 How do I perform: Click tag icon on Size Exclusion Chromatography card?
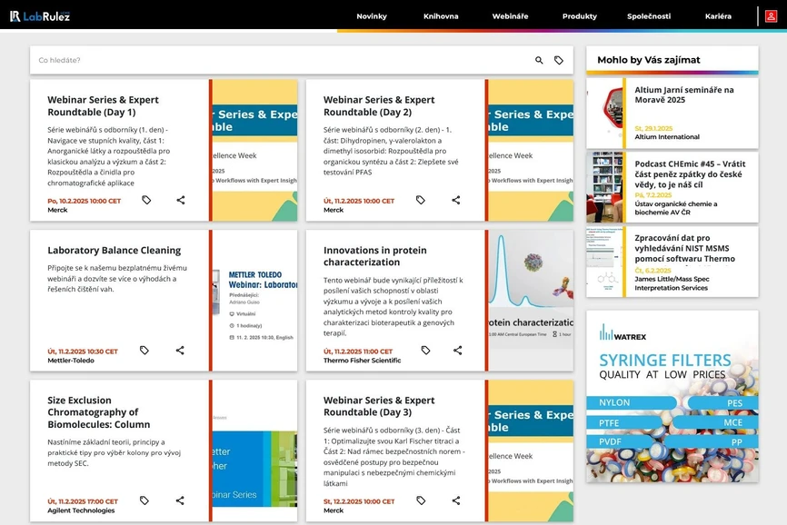click(x=144, y=500)
